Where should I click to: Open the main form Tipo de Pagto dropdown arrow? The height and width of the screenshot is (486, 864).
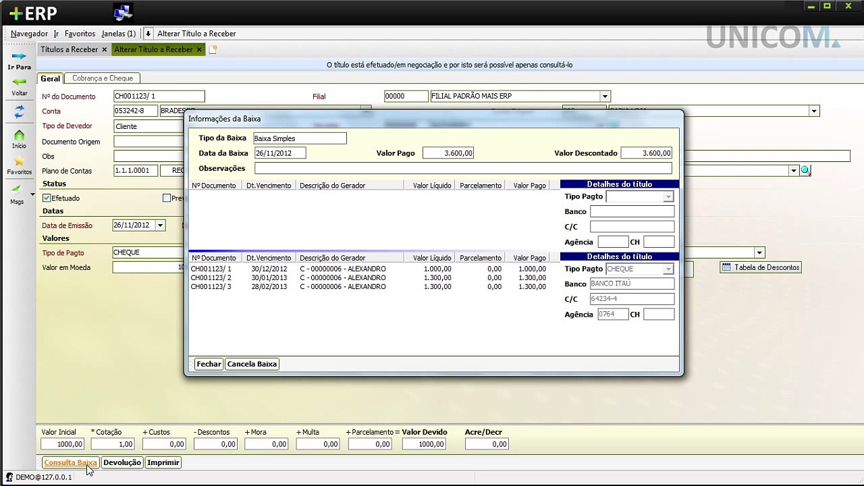[759, 252]
